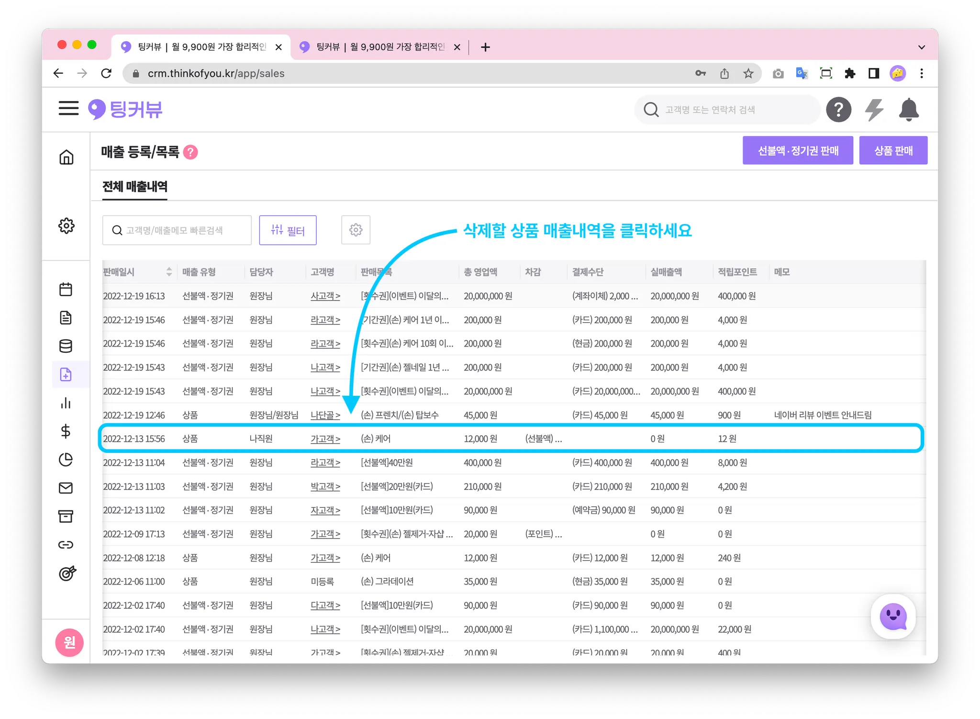Open the envelope message icon in the sidebar
The image size is (980, 719).
point(66,488)
